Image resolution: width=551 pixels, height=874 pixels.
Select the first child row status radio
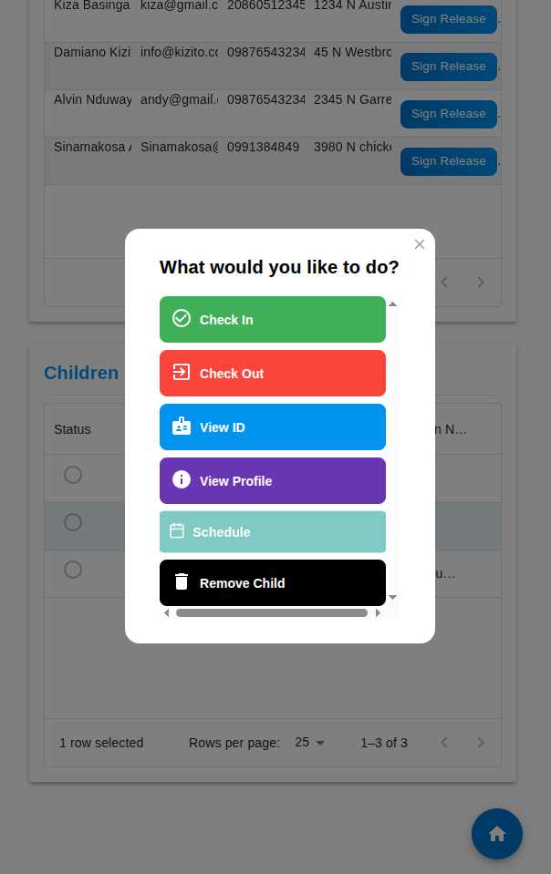pos(73,475)
